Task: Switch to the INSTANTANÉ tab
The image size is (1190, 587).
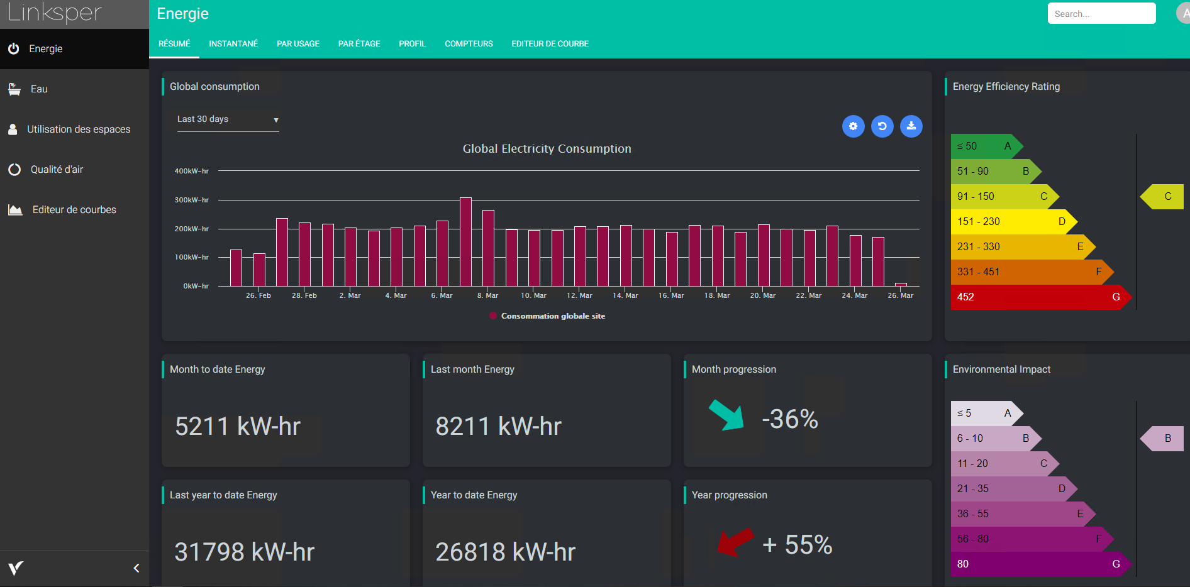Action: point(233,44)
